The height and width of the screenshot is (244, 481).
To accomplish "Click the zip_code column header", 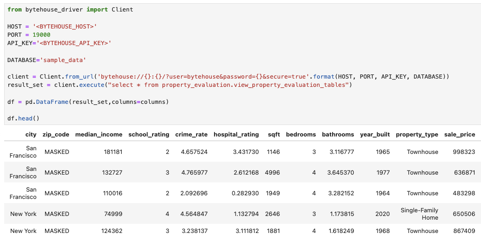I will point(56,135).
